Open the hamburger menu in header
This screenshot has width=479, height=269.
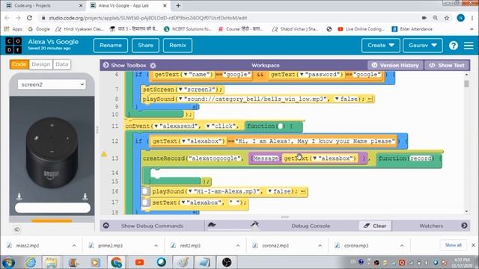(x=469, y=46)
